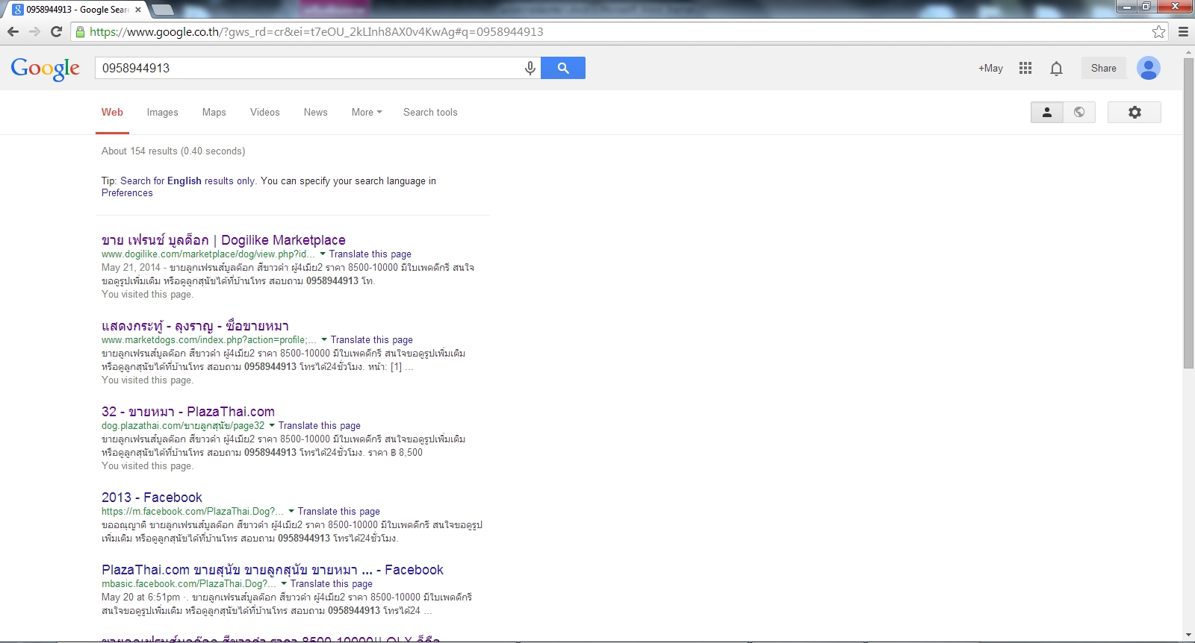Switch to the Maps tab
The height and width of the screenshot is (643, 1195).
tap(214, 112)
